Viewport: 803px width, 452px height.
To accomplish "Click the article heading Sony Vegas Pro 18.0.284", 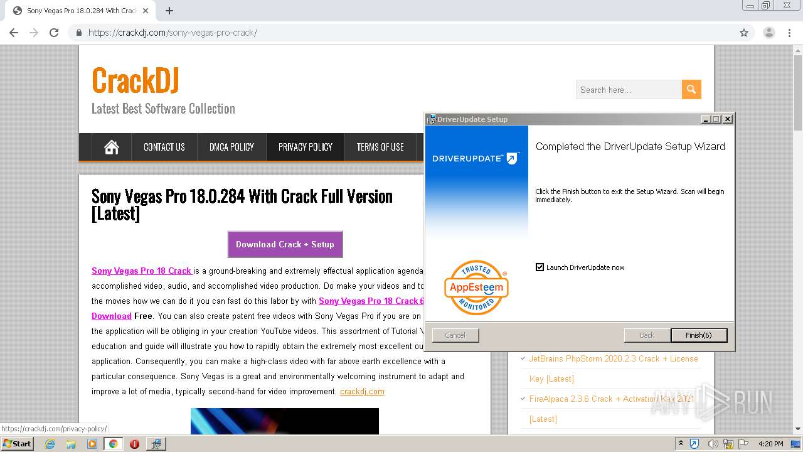I will (x=242, y=205).
